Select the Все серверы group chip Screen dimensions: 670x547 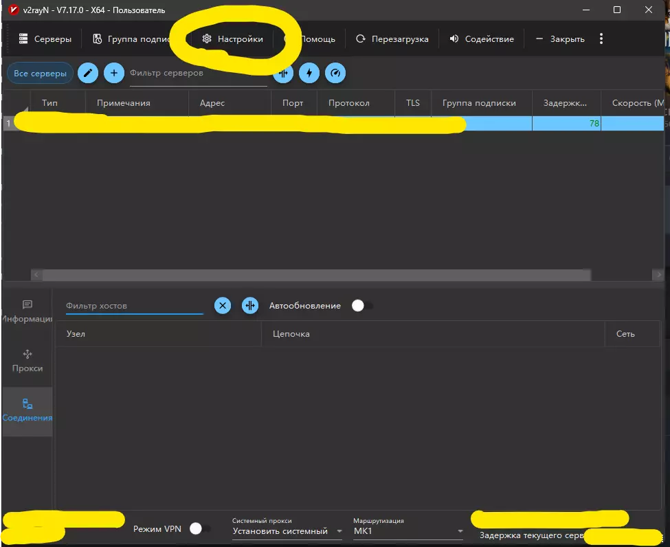[40, 73]
